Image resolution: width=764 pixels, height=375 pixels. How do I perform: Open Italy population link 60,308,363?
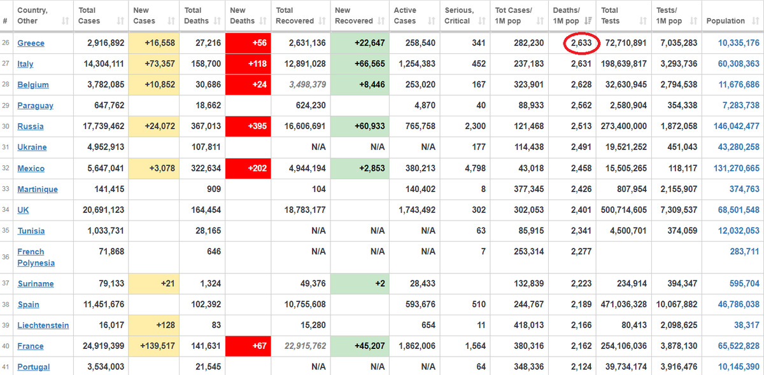(x=739, y=64)
